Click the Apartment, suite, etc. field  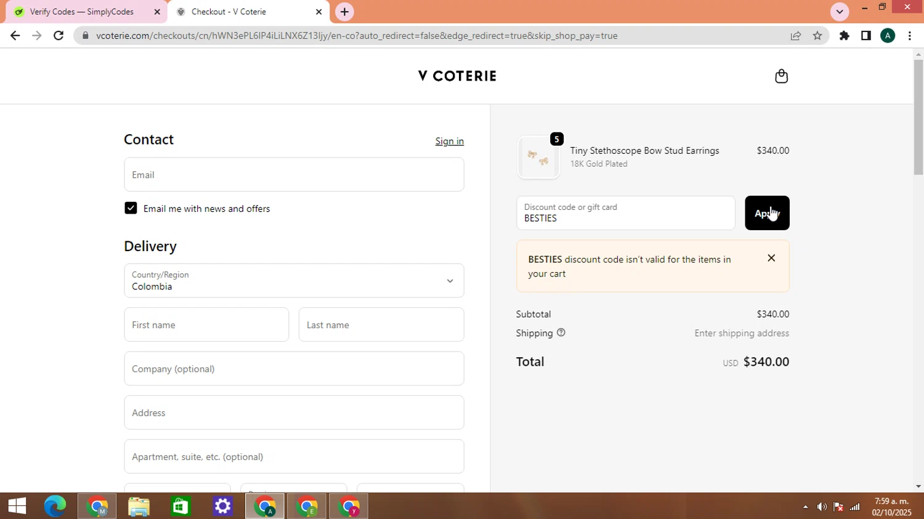pos(294,456)
